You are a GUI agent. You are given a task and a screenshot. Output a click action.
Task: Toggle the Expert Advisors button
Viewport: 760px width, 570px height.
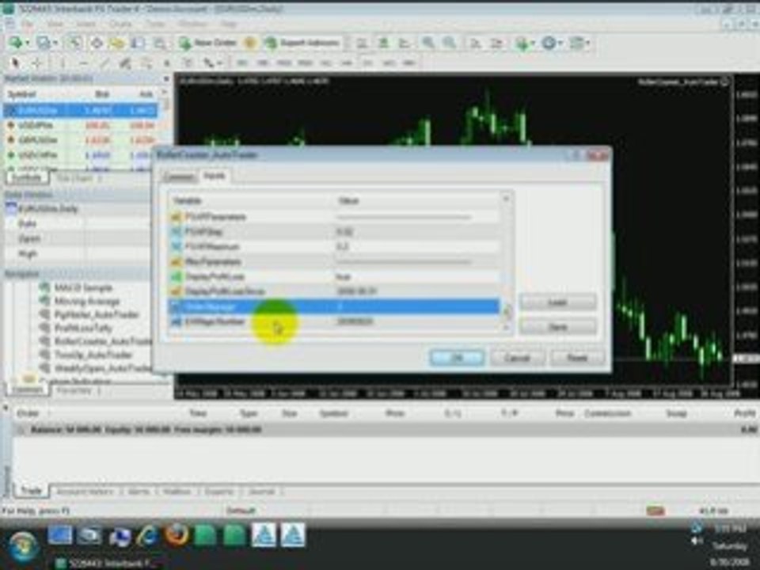302,43
